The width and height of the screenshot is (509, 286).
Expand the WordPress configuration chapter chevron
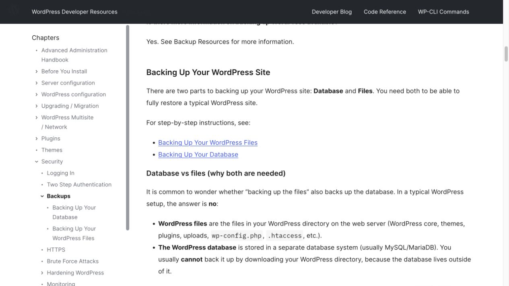click(37, 95)
